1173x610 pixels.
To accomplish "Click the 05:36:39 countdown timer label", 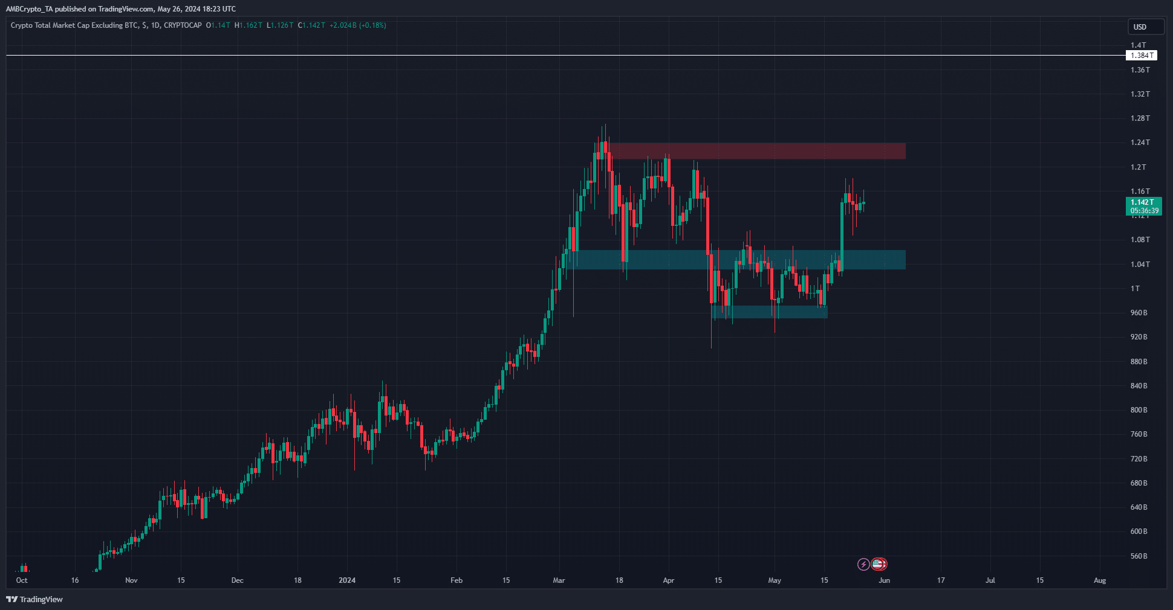I will coord(1143,211).
